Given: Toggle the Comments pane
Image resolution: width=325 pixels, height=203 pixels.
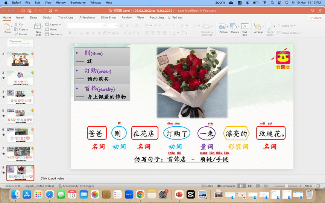Looking at the screenshot, I should [226, 186].
